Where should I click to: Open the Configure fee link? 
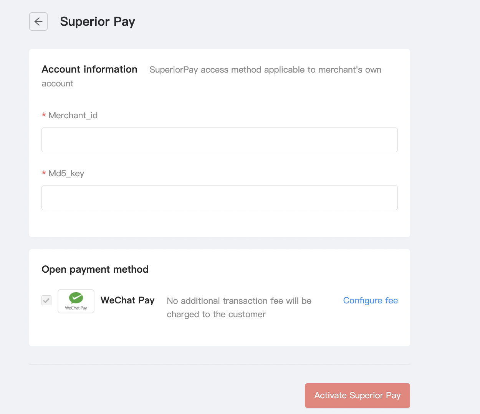pos(371,300)
